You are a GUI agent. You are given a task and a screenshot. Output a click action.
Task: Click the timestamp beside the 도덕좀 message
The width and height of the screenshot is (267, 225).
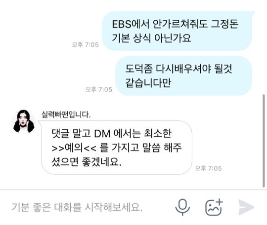pos(99,89)
